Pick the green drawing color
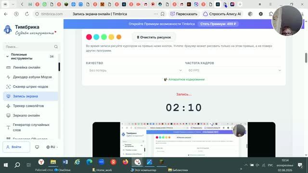The height and width of the screenshot is (173, 308). tap(104, 37)
